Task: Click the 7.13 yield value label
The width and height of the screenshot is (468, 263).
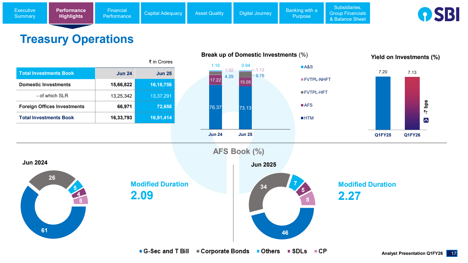Action: 412,72
